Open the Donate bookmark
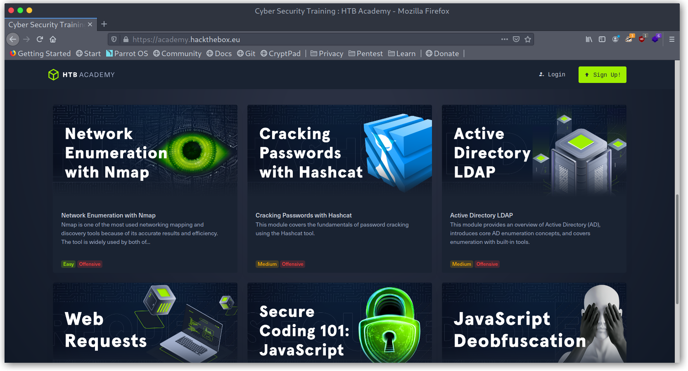 click(442, 54)
